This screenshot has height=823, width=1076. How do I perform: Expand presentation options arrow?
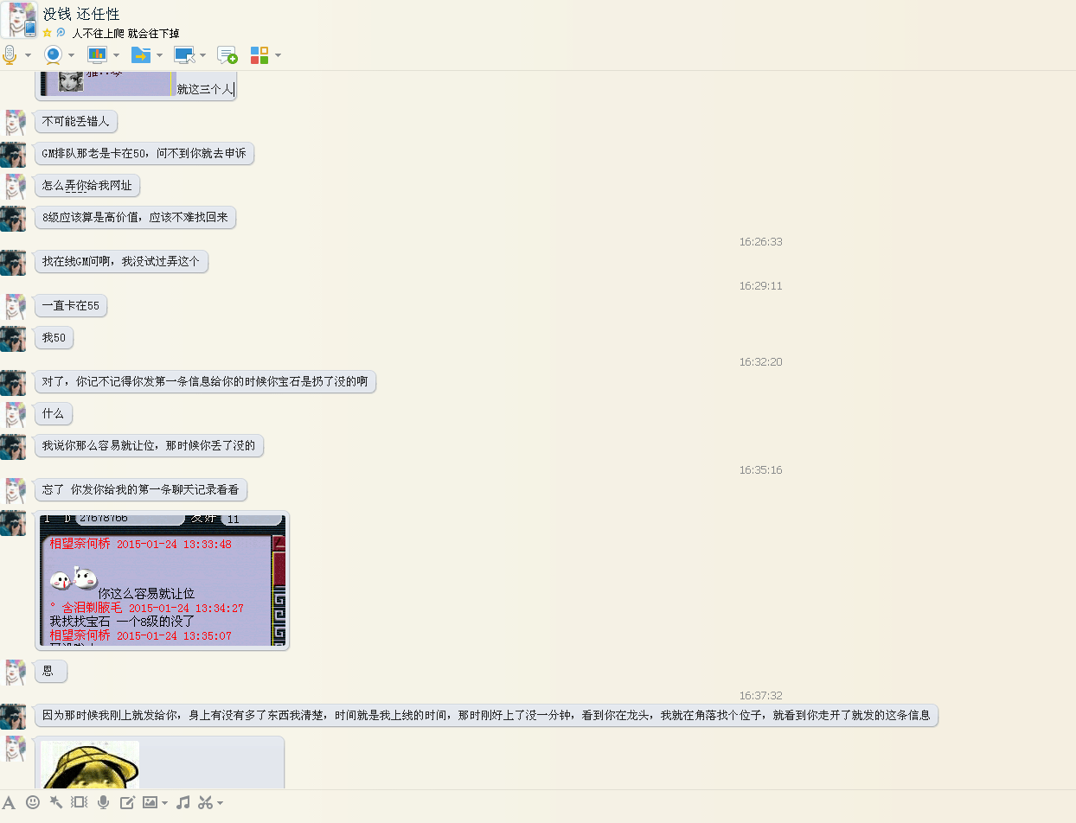tap(116, 55)
